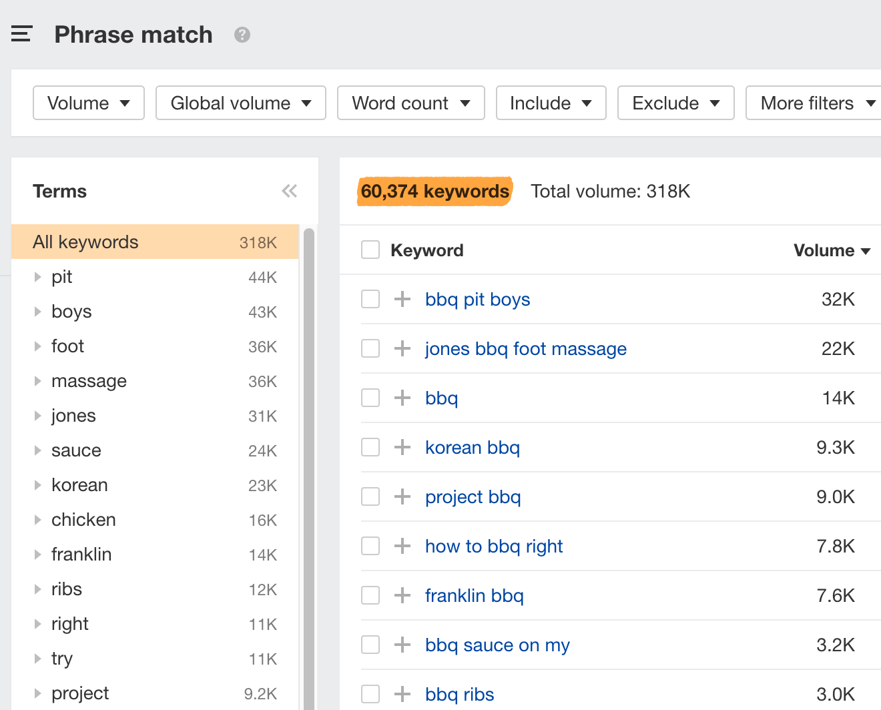Open the Word count filter dropdown

point(410,103)
